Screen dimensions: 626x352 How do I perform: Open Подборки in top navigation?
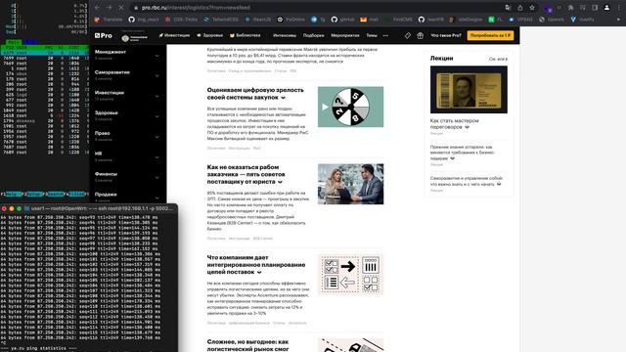tap(313, 35)
